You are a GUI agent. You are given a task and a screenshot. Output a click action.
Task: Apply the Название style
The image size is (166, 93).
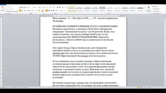(102, 9)
